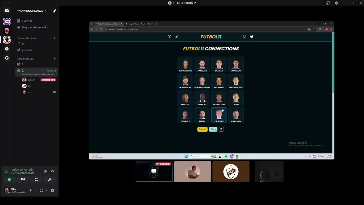Choose the Dembele player card
364x205 pixels.
point(185,115)
